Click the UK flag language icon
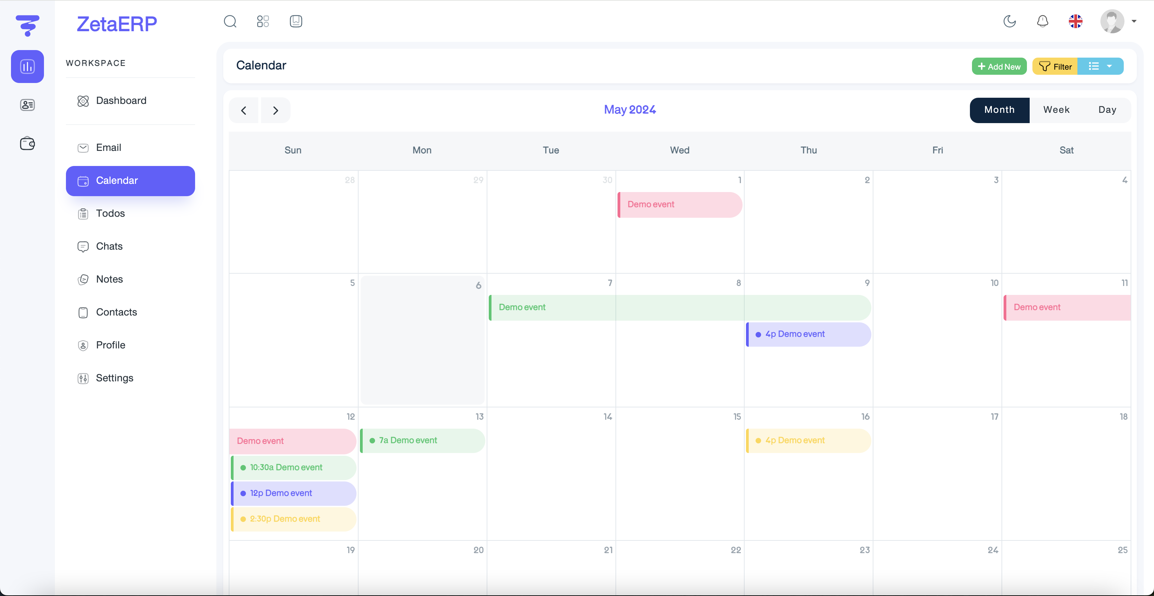Viewport: 1154px width, 596px height. (1075, 22)
